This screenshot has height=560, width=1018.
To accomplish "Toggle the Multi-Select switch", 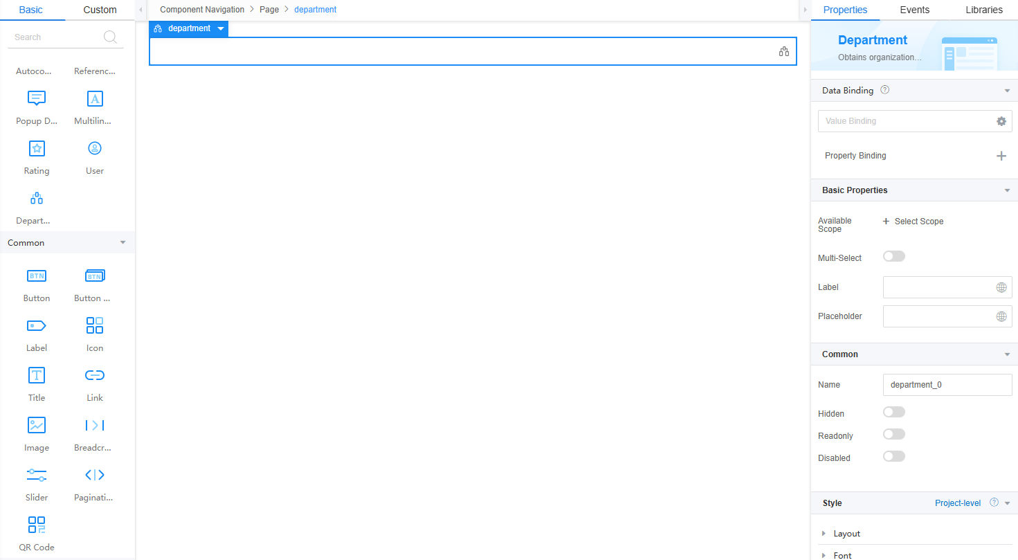I will click(x=894, y=256).
